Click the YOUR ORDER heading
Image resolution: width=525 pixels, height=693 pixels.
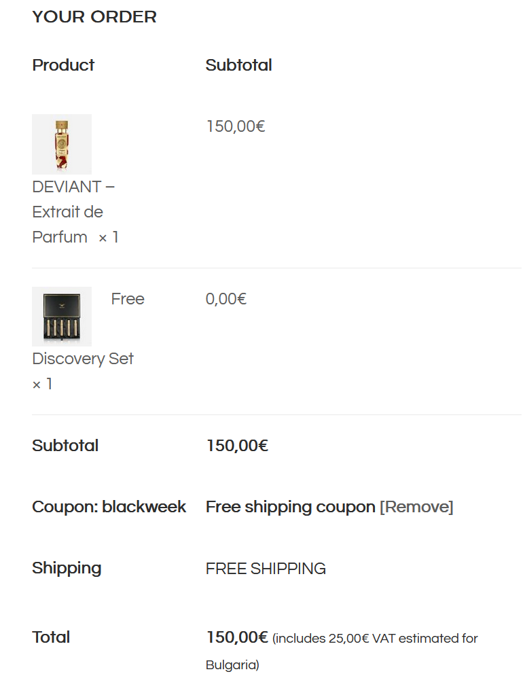[x=94, y=17]
